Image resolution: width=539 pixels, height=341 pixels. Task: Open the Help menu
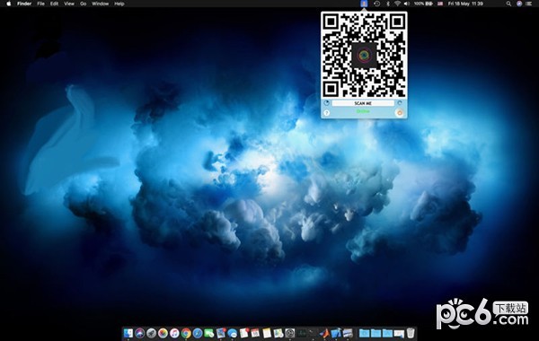(119, 4)
